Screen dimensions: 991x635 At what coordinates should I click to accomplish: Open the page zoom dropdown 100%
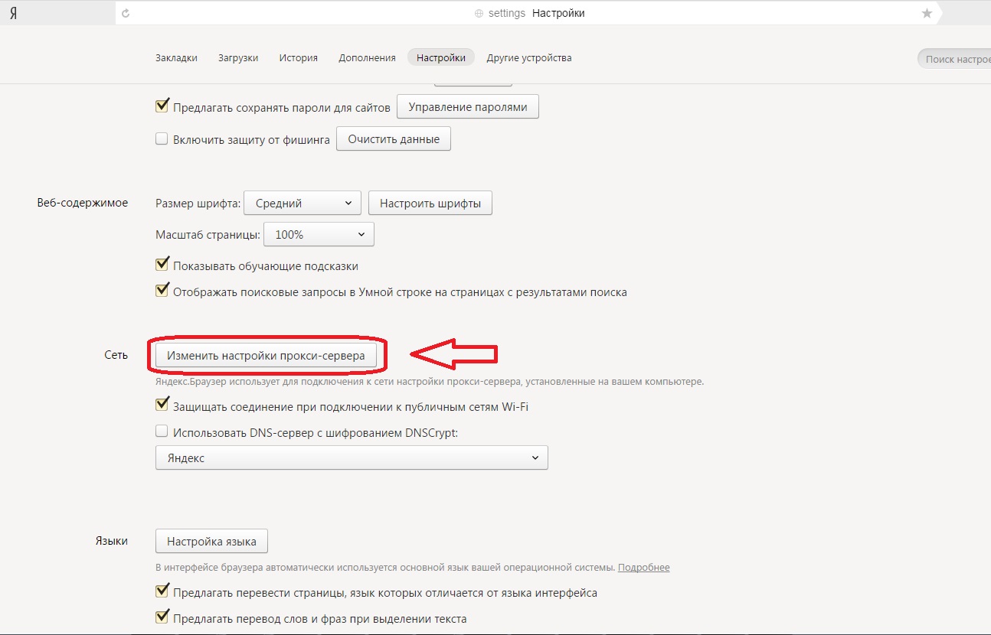point(319,234)
